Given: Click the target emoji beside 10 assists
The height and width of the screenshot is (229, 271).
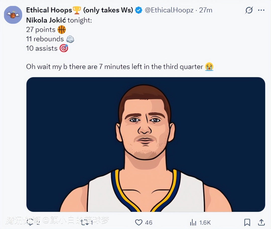Looking at the screenshot, I should [x=64, y=48].
